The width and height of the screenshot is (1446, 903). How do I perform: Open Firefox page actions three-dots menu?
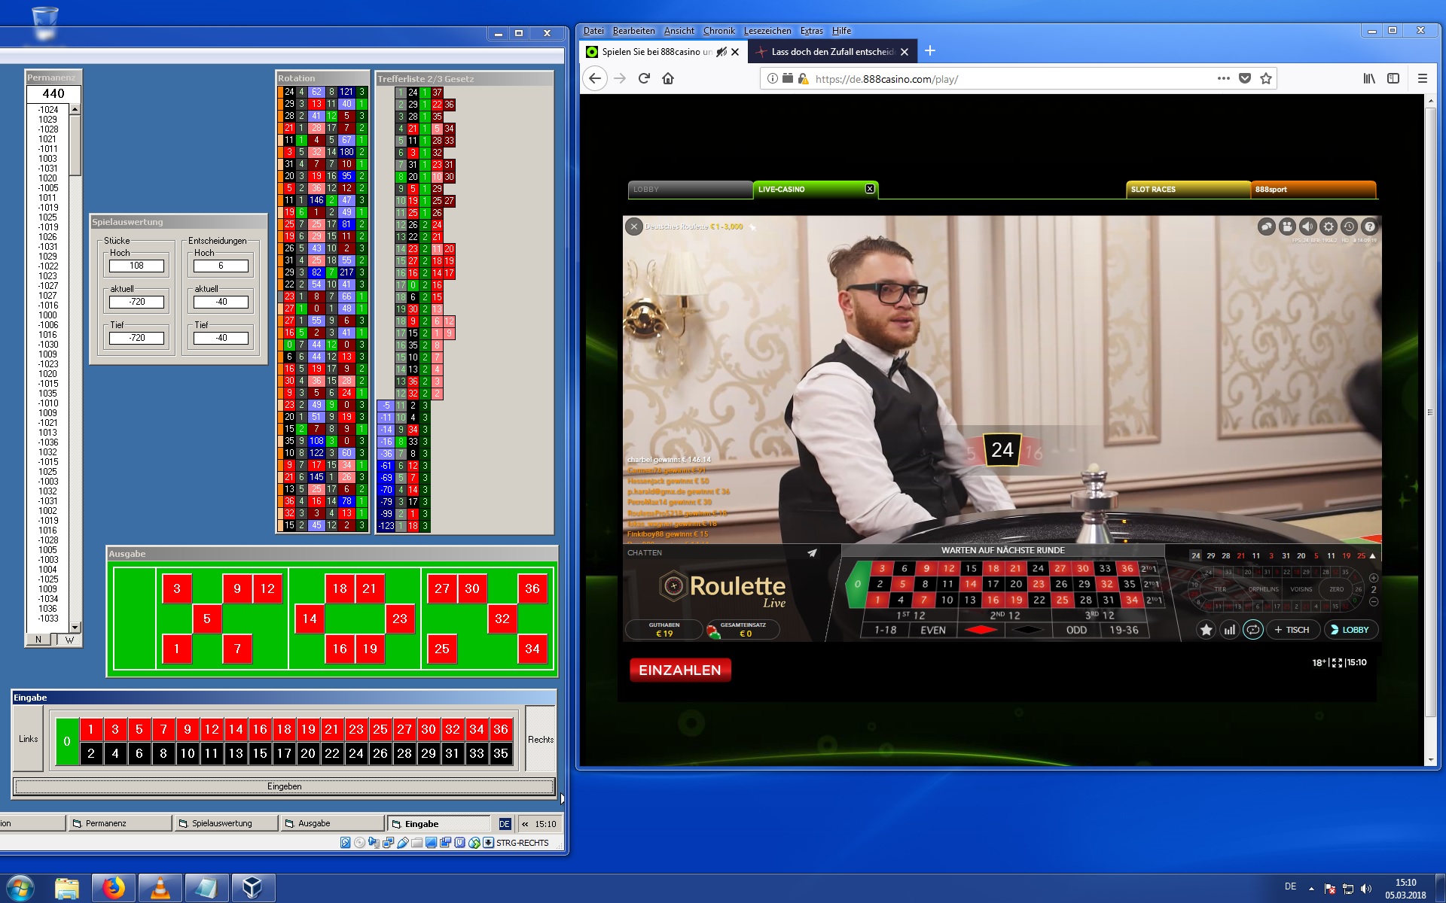1223,78
